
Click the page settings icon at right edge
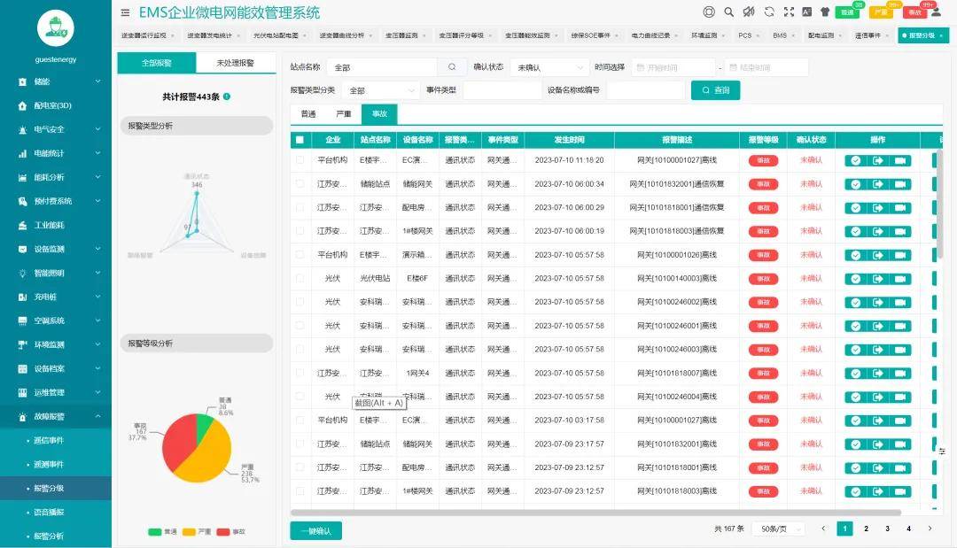942,452
